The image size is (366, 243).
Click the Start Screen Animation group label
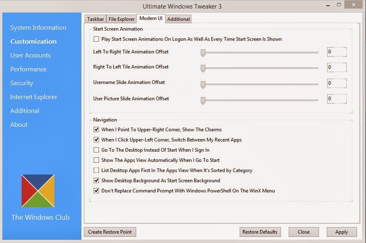[118, 29]
